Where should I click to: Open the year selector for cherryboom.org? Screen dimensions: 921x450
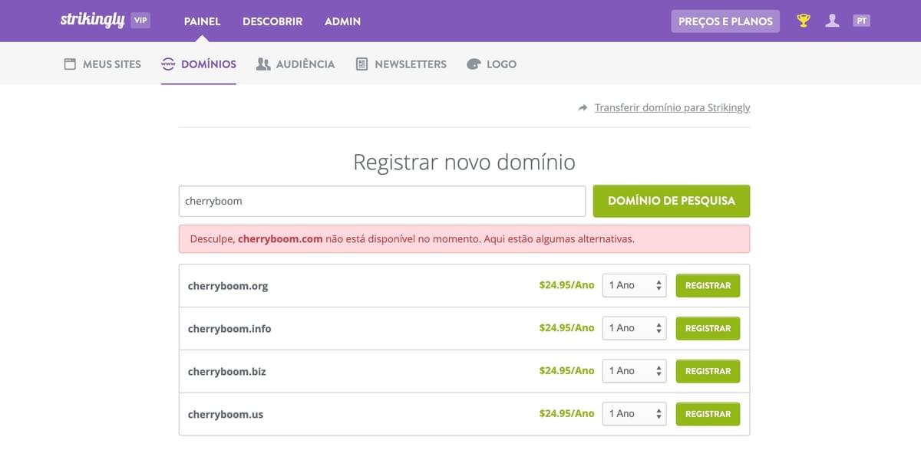(x=634, y=284)
